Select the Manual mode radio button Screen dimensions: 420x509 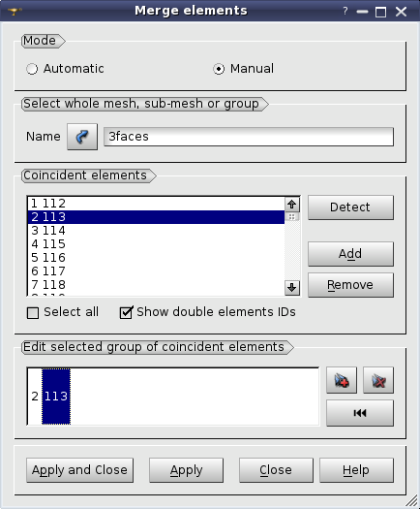tap(219, 69)
